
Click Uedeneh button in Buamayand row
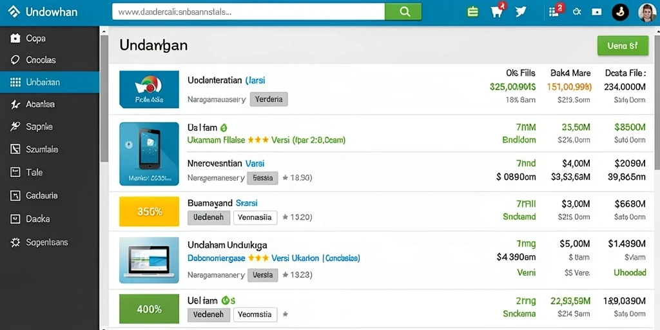pos(208,218)
